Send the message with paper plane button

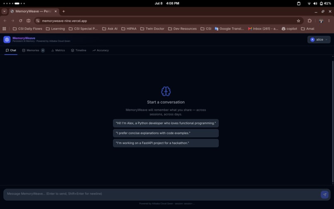point(324,194)
